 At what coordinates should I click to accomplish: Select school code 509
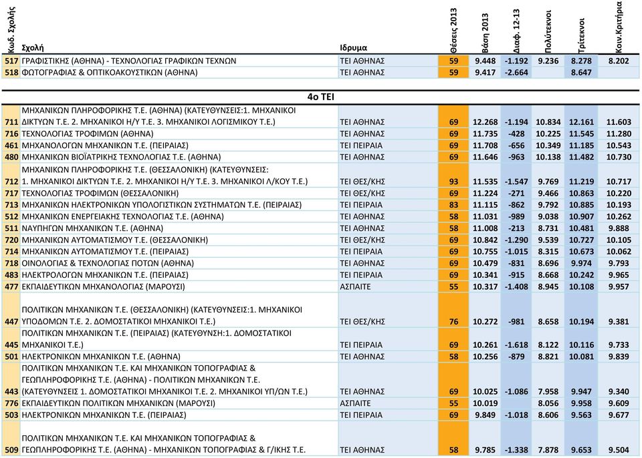[11, 450]
